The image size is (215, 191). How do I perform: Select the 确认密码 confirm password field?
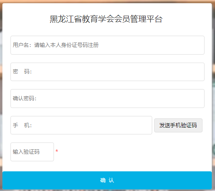click(x=107, y=98)
